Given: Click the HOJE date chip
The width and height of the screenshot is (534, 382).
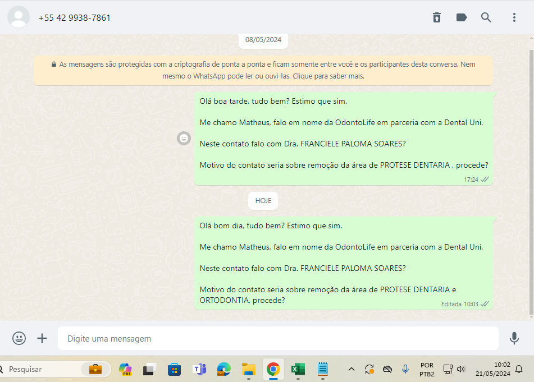Looking at the screenshot, I should click(x=263, y=201).
